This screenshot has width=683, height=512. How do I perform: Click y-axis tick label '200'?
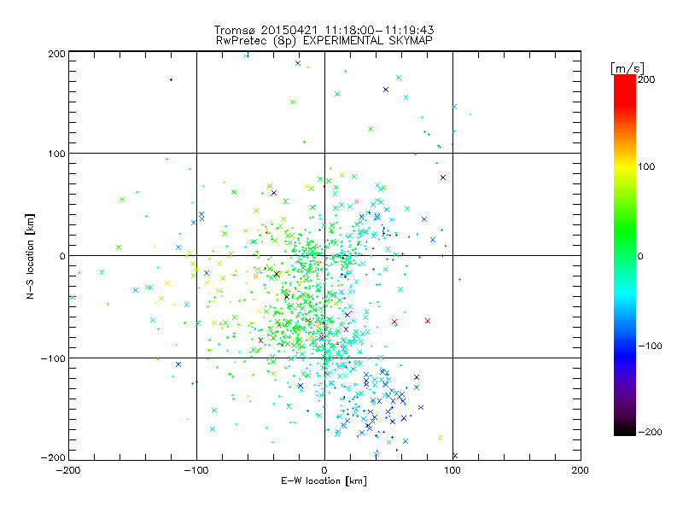click(x=56, y=54)
